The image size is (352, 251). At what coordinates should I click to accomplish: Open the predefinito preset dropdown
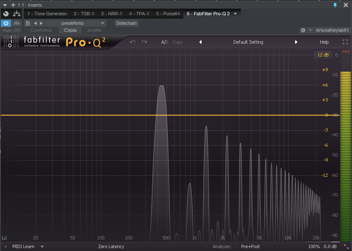pos(75,23)
